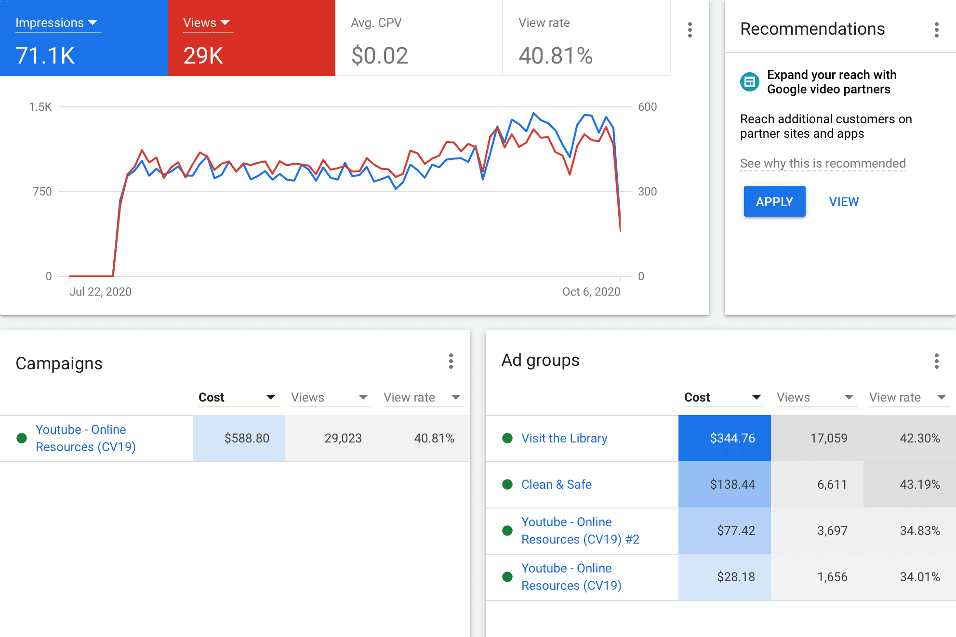
Task: Click the $28.18 cost cell
Action: click(x=725, y=577)
